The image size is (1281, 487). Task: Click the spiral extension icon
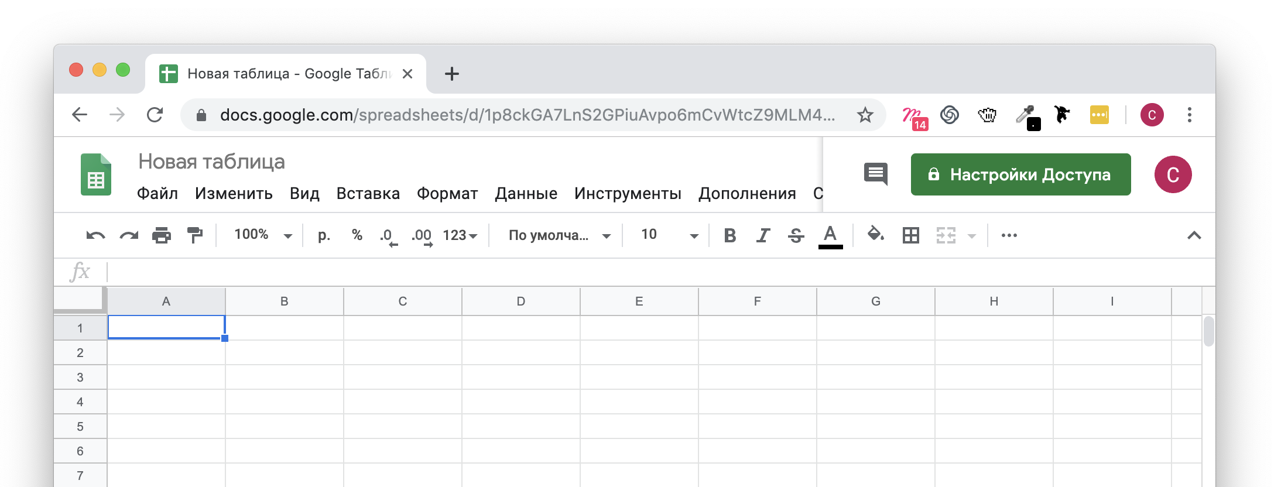click(x=950, y=115)
